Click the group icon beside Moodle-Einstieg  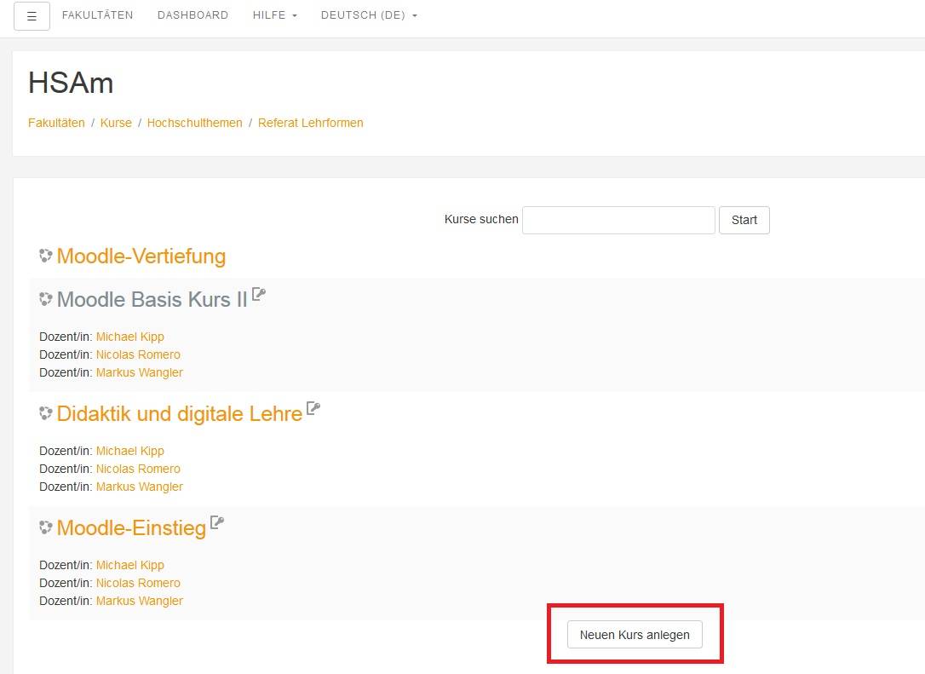pos(45,527)
